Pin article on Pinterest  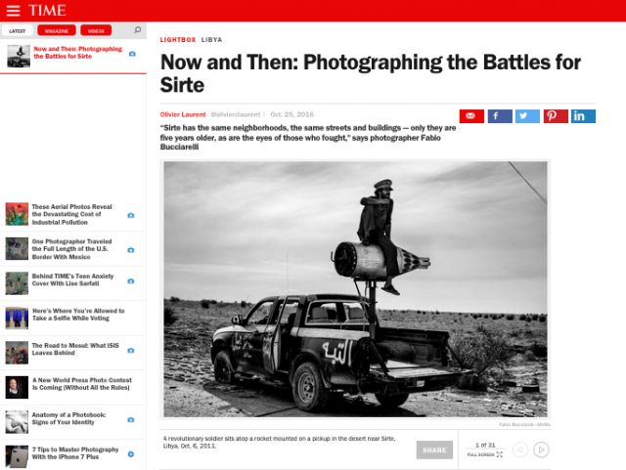click(x=556, y=116)
